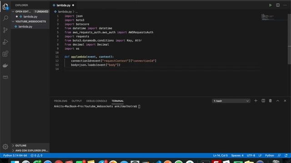Split the terminal panel
The width and height of the screenshot is (291, 163).
pos(263,101)
